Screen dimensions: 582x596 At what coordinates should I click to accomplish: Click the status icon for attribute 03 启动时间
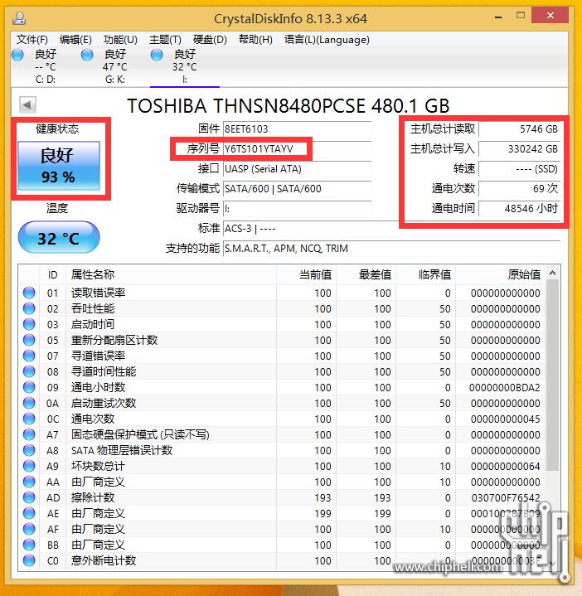tap(29, 324)
